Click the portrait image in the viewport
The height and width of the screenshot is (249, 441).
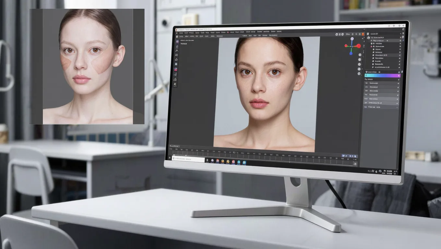coord(267,94)
